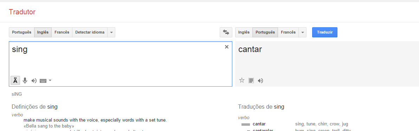Star the translation to save it

point(242,80)
